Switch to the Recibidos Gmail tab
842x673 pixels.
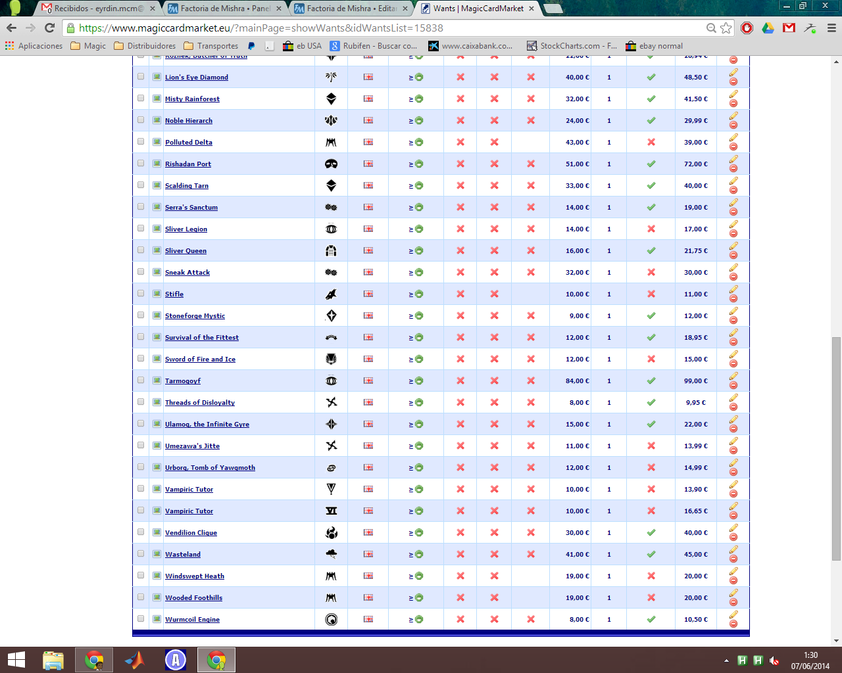click(x=99, y=9)
